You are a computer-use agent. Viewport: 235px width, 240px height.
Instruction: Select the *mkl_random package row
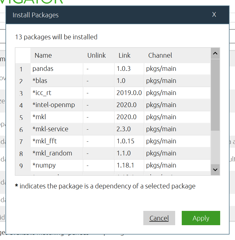tap(52, 153)
